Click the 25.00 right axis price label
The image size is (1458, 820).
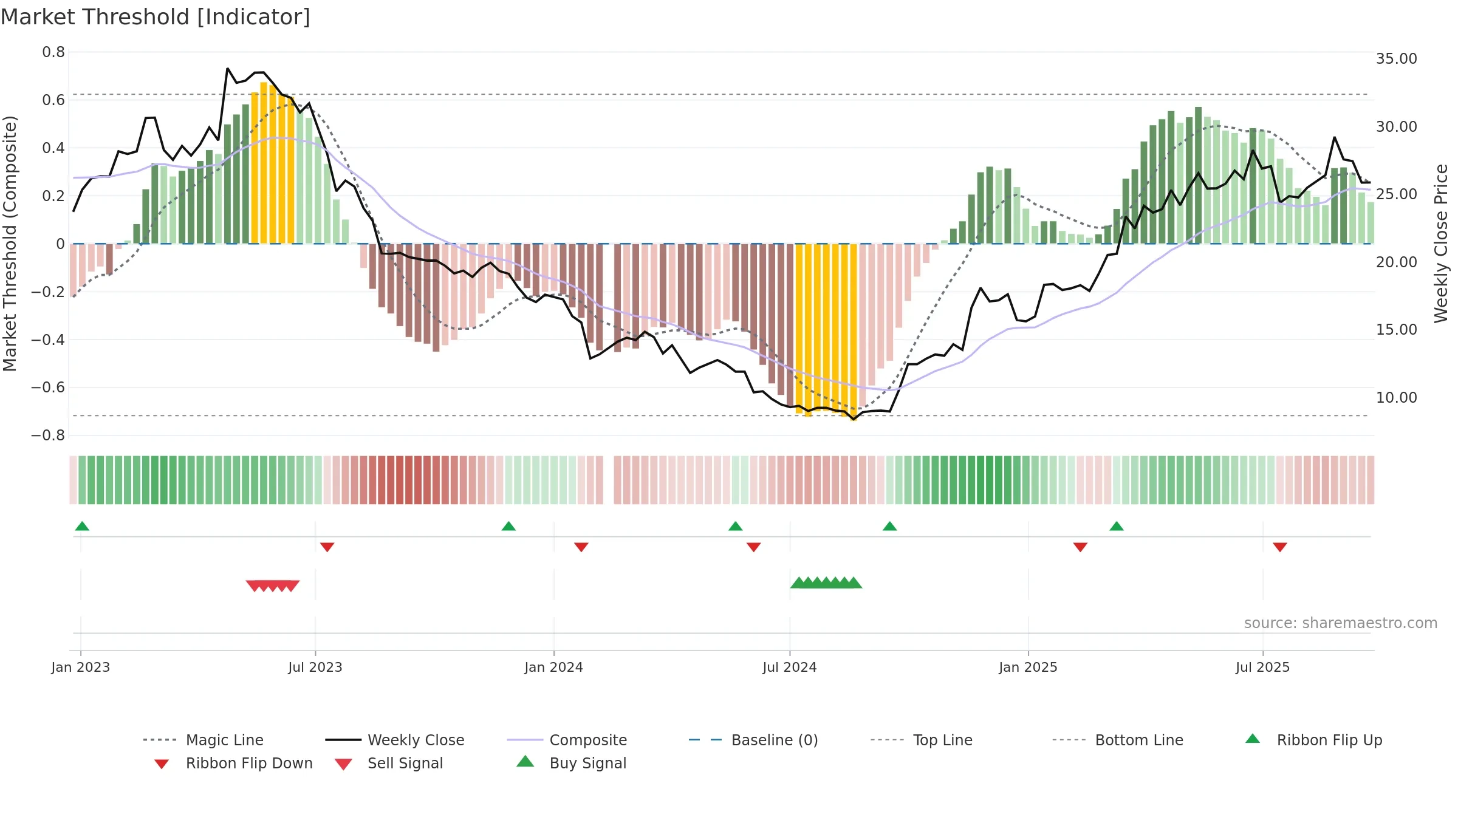pos(1396,194)
